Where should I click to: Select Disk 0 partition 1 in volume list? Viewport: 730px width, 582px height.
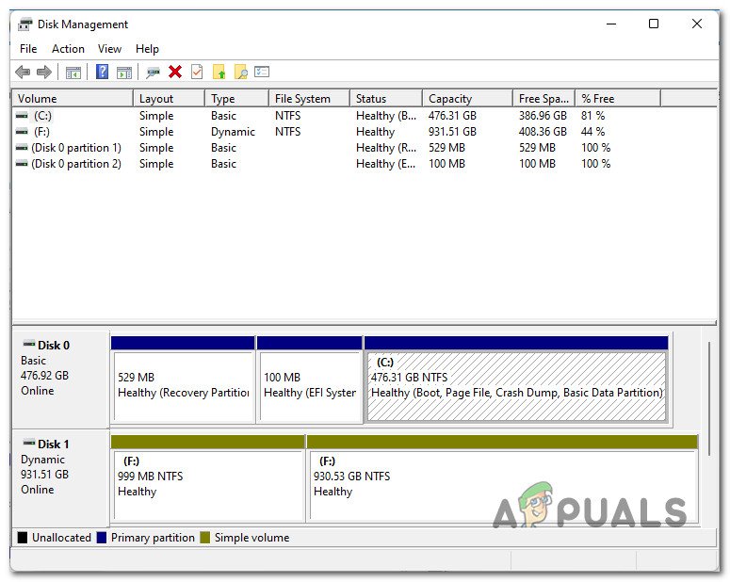click(75, 148)
